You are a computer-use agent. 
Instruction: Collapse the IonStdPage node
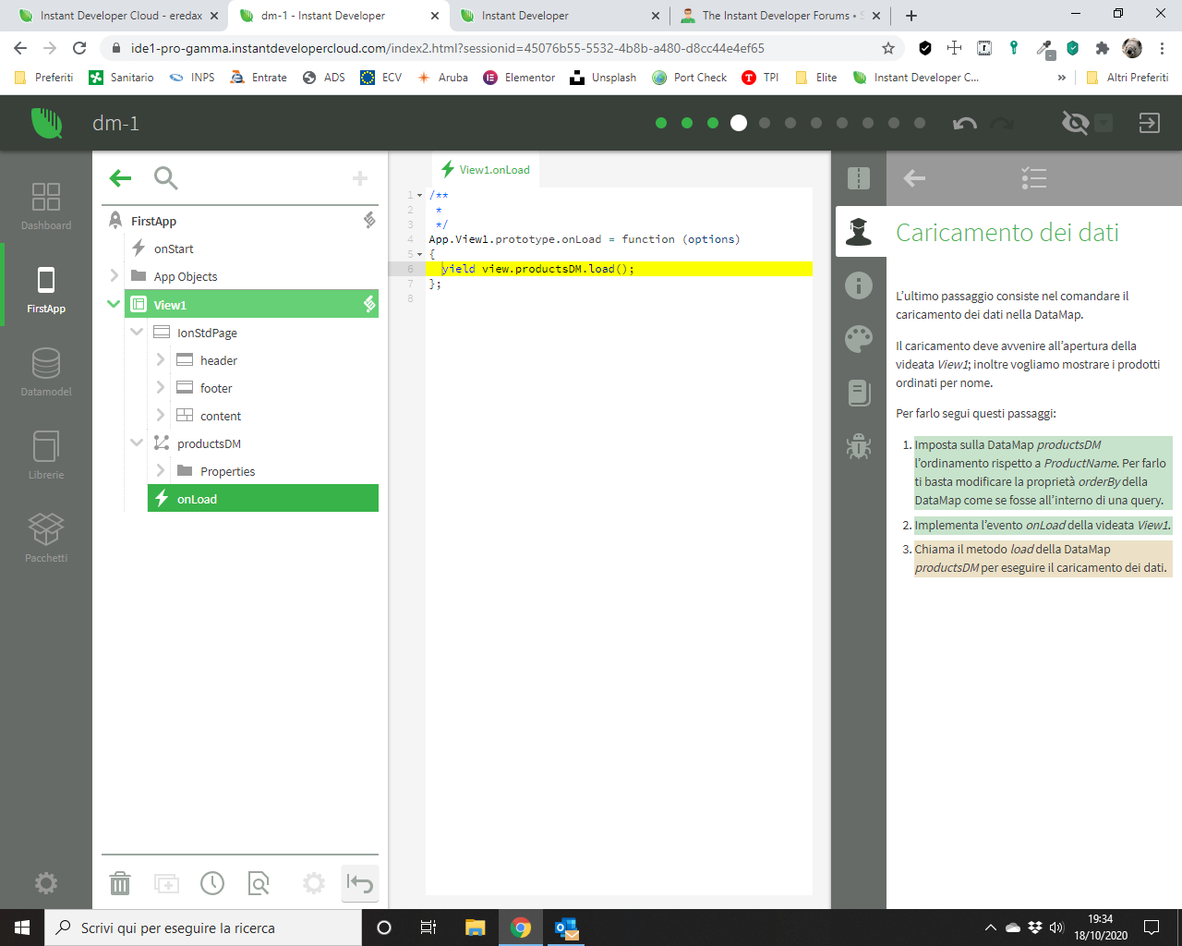pyautogui.click(x=137, y=332)
